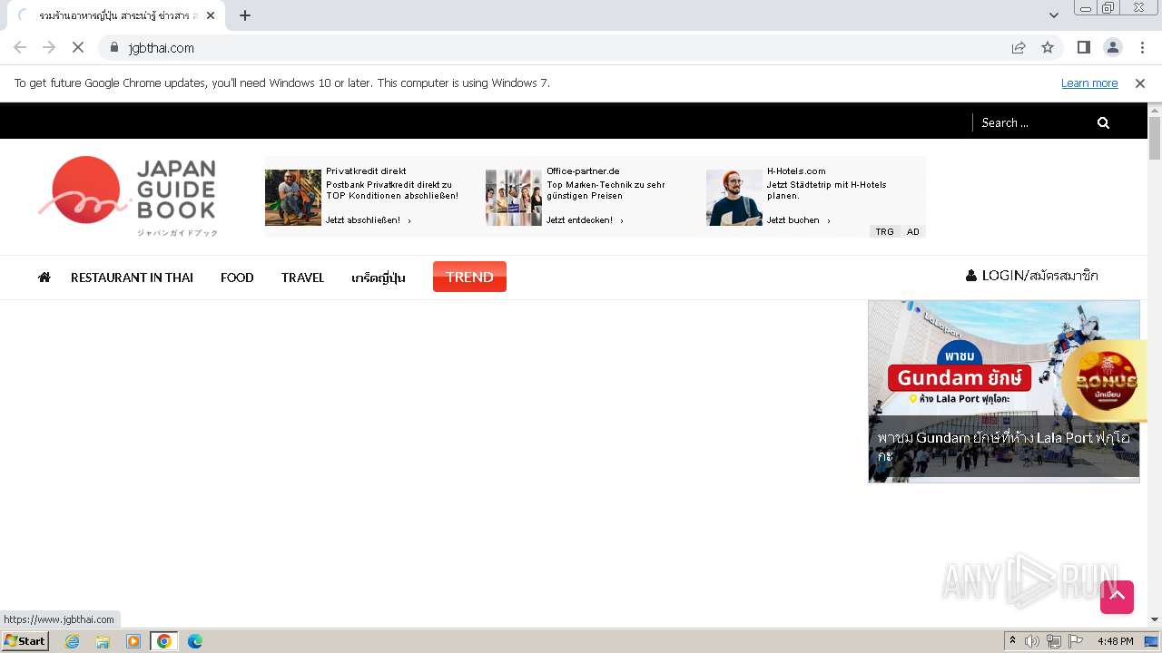
Task: Dismiss Chrome update notice
Action: [x=1140, y=83]
